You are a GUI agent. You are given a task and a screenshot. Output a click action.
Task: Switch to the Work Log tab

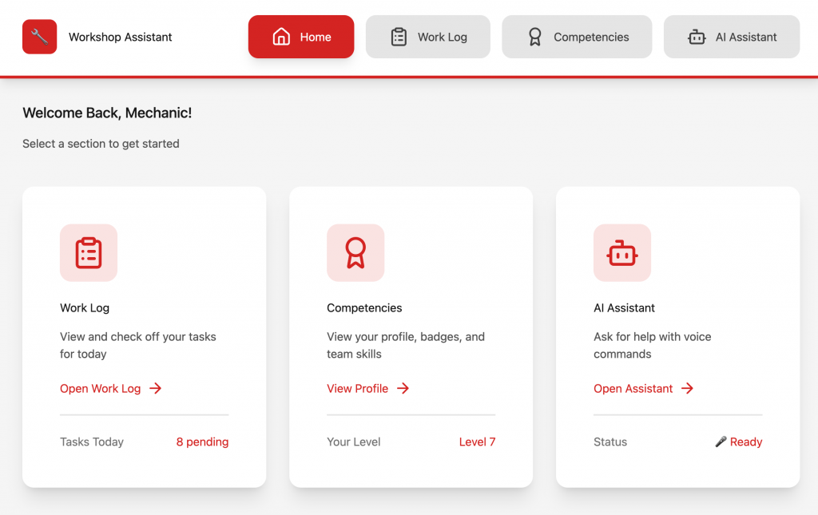428,37
